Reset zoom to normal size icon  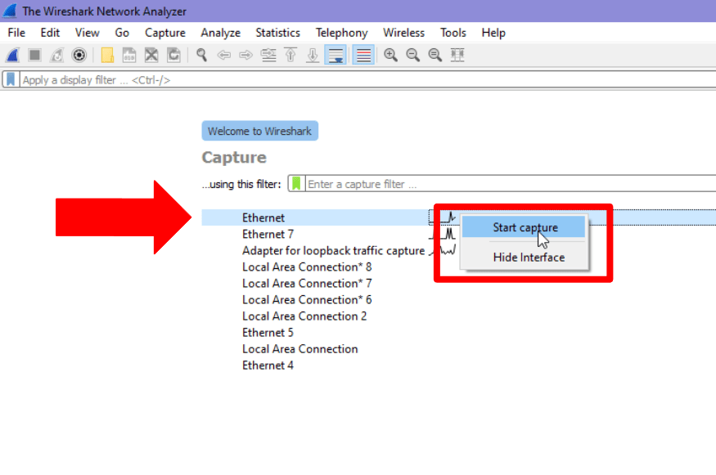click(435, 56)
